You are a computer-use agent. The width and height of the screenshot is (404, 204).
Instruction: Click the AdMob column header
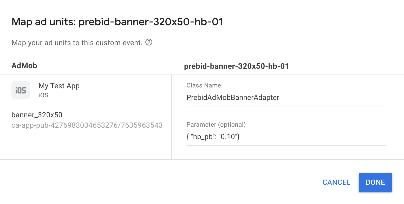click(24, 65)
